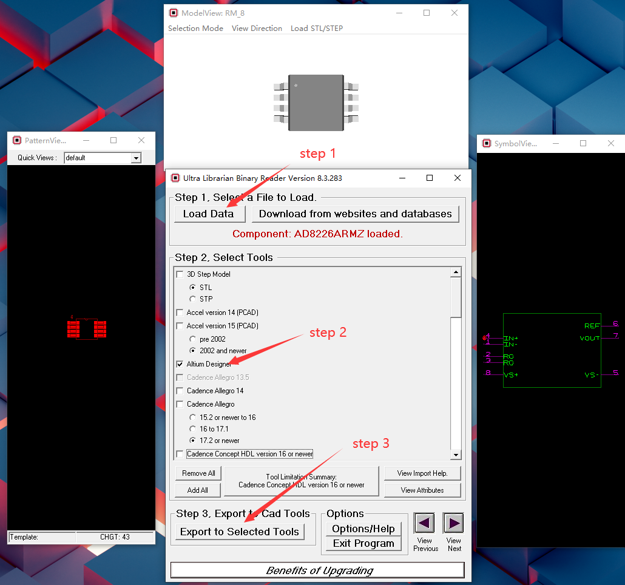
Task: Click the SymbolView window app icon
Action: [487, 143]
